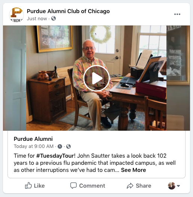Click the globe icon in the shared post
This screenshot has width=193, height=197.
click(x=68, y=146)
